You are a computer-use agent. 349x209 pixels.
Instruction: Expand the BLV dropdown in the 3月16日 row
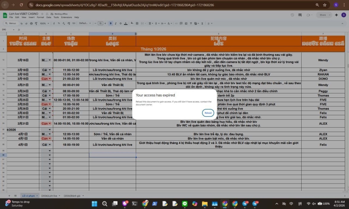tap(49, 60)
